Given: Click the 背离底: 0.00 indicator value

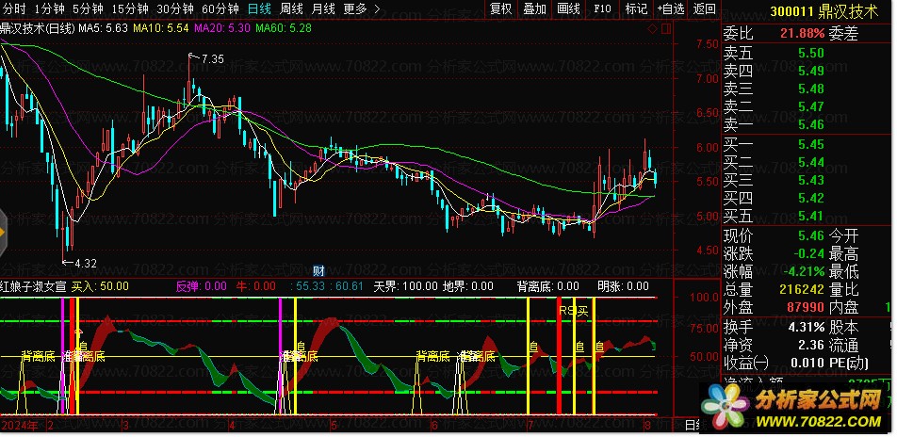Looking at the screenshot, I should click(x=548, y=286).
